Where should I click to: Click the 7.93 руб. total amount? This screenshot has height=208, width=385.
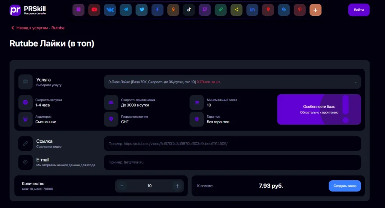pos(271,186)
